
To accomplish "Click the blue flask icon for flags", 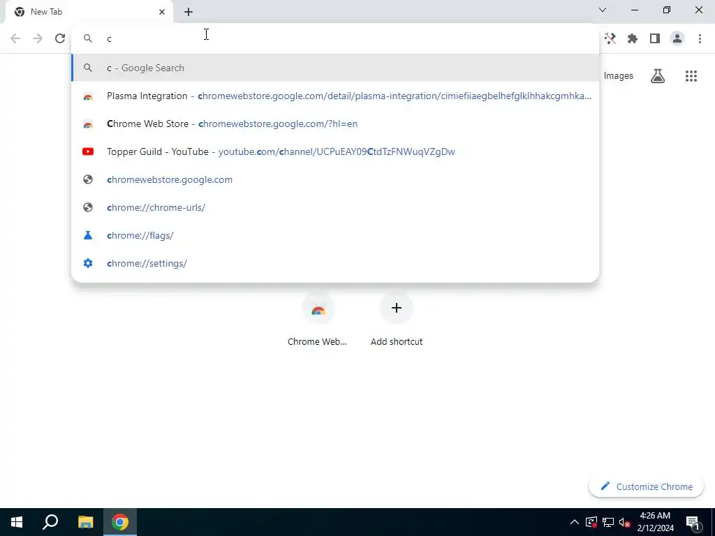I will coord(88,235).
